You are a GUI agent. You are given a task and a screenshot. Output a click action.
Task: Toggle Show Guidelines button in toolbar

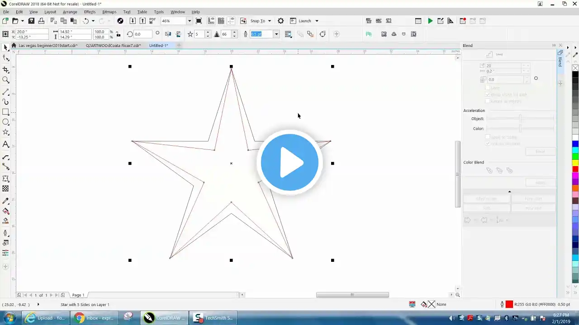pyautogui.click(x=231, y=21)
